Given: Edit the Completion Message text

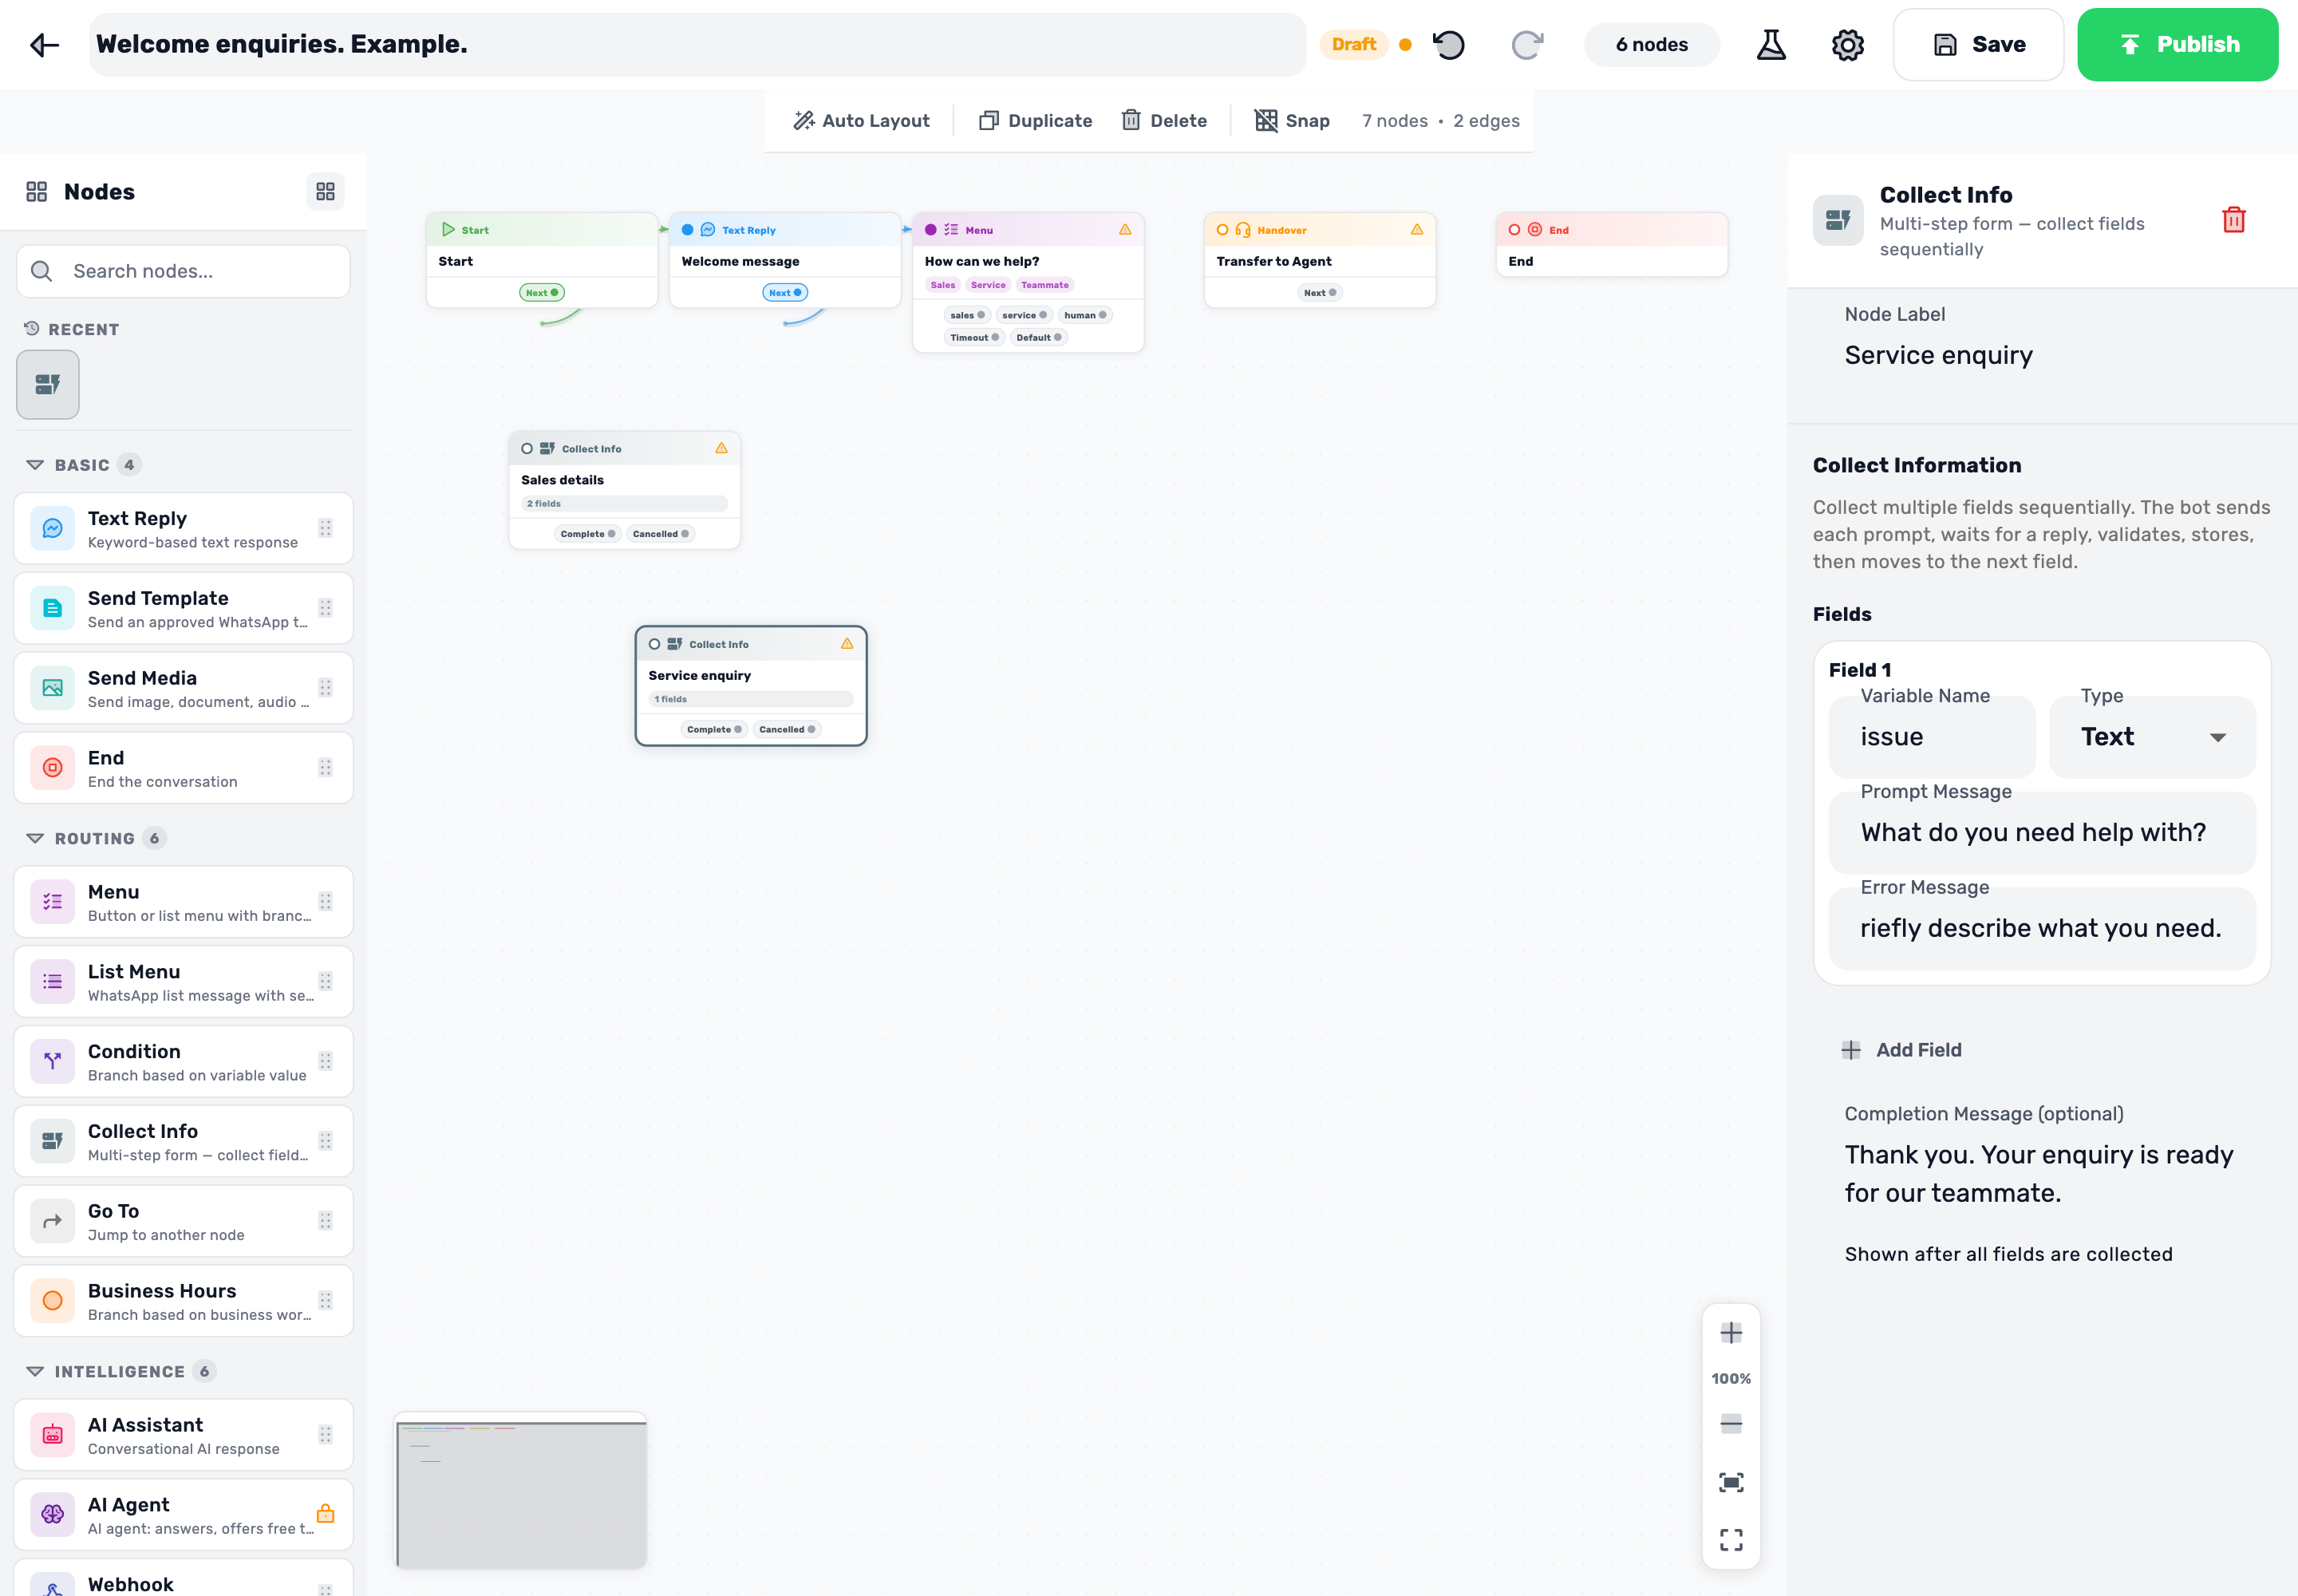Looking at the screenshot, I should (x=2040, y=1174).
